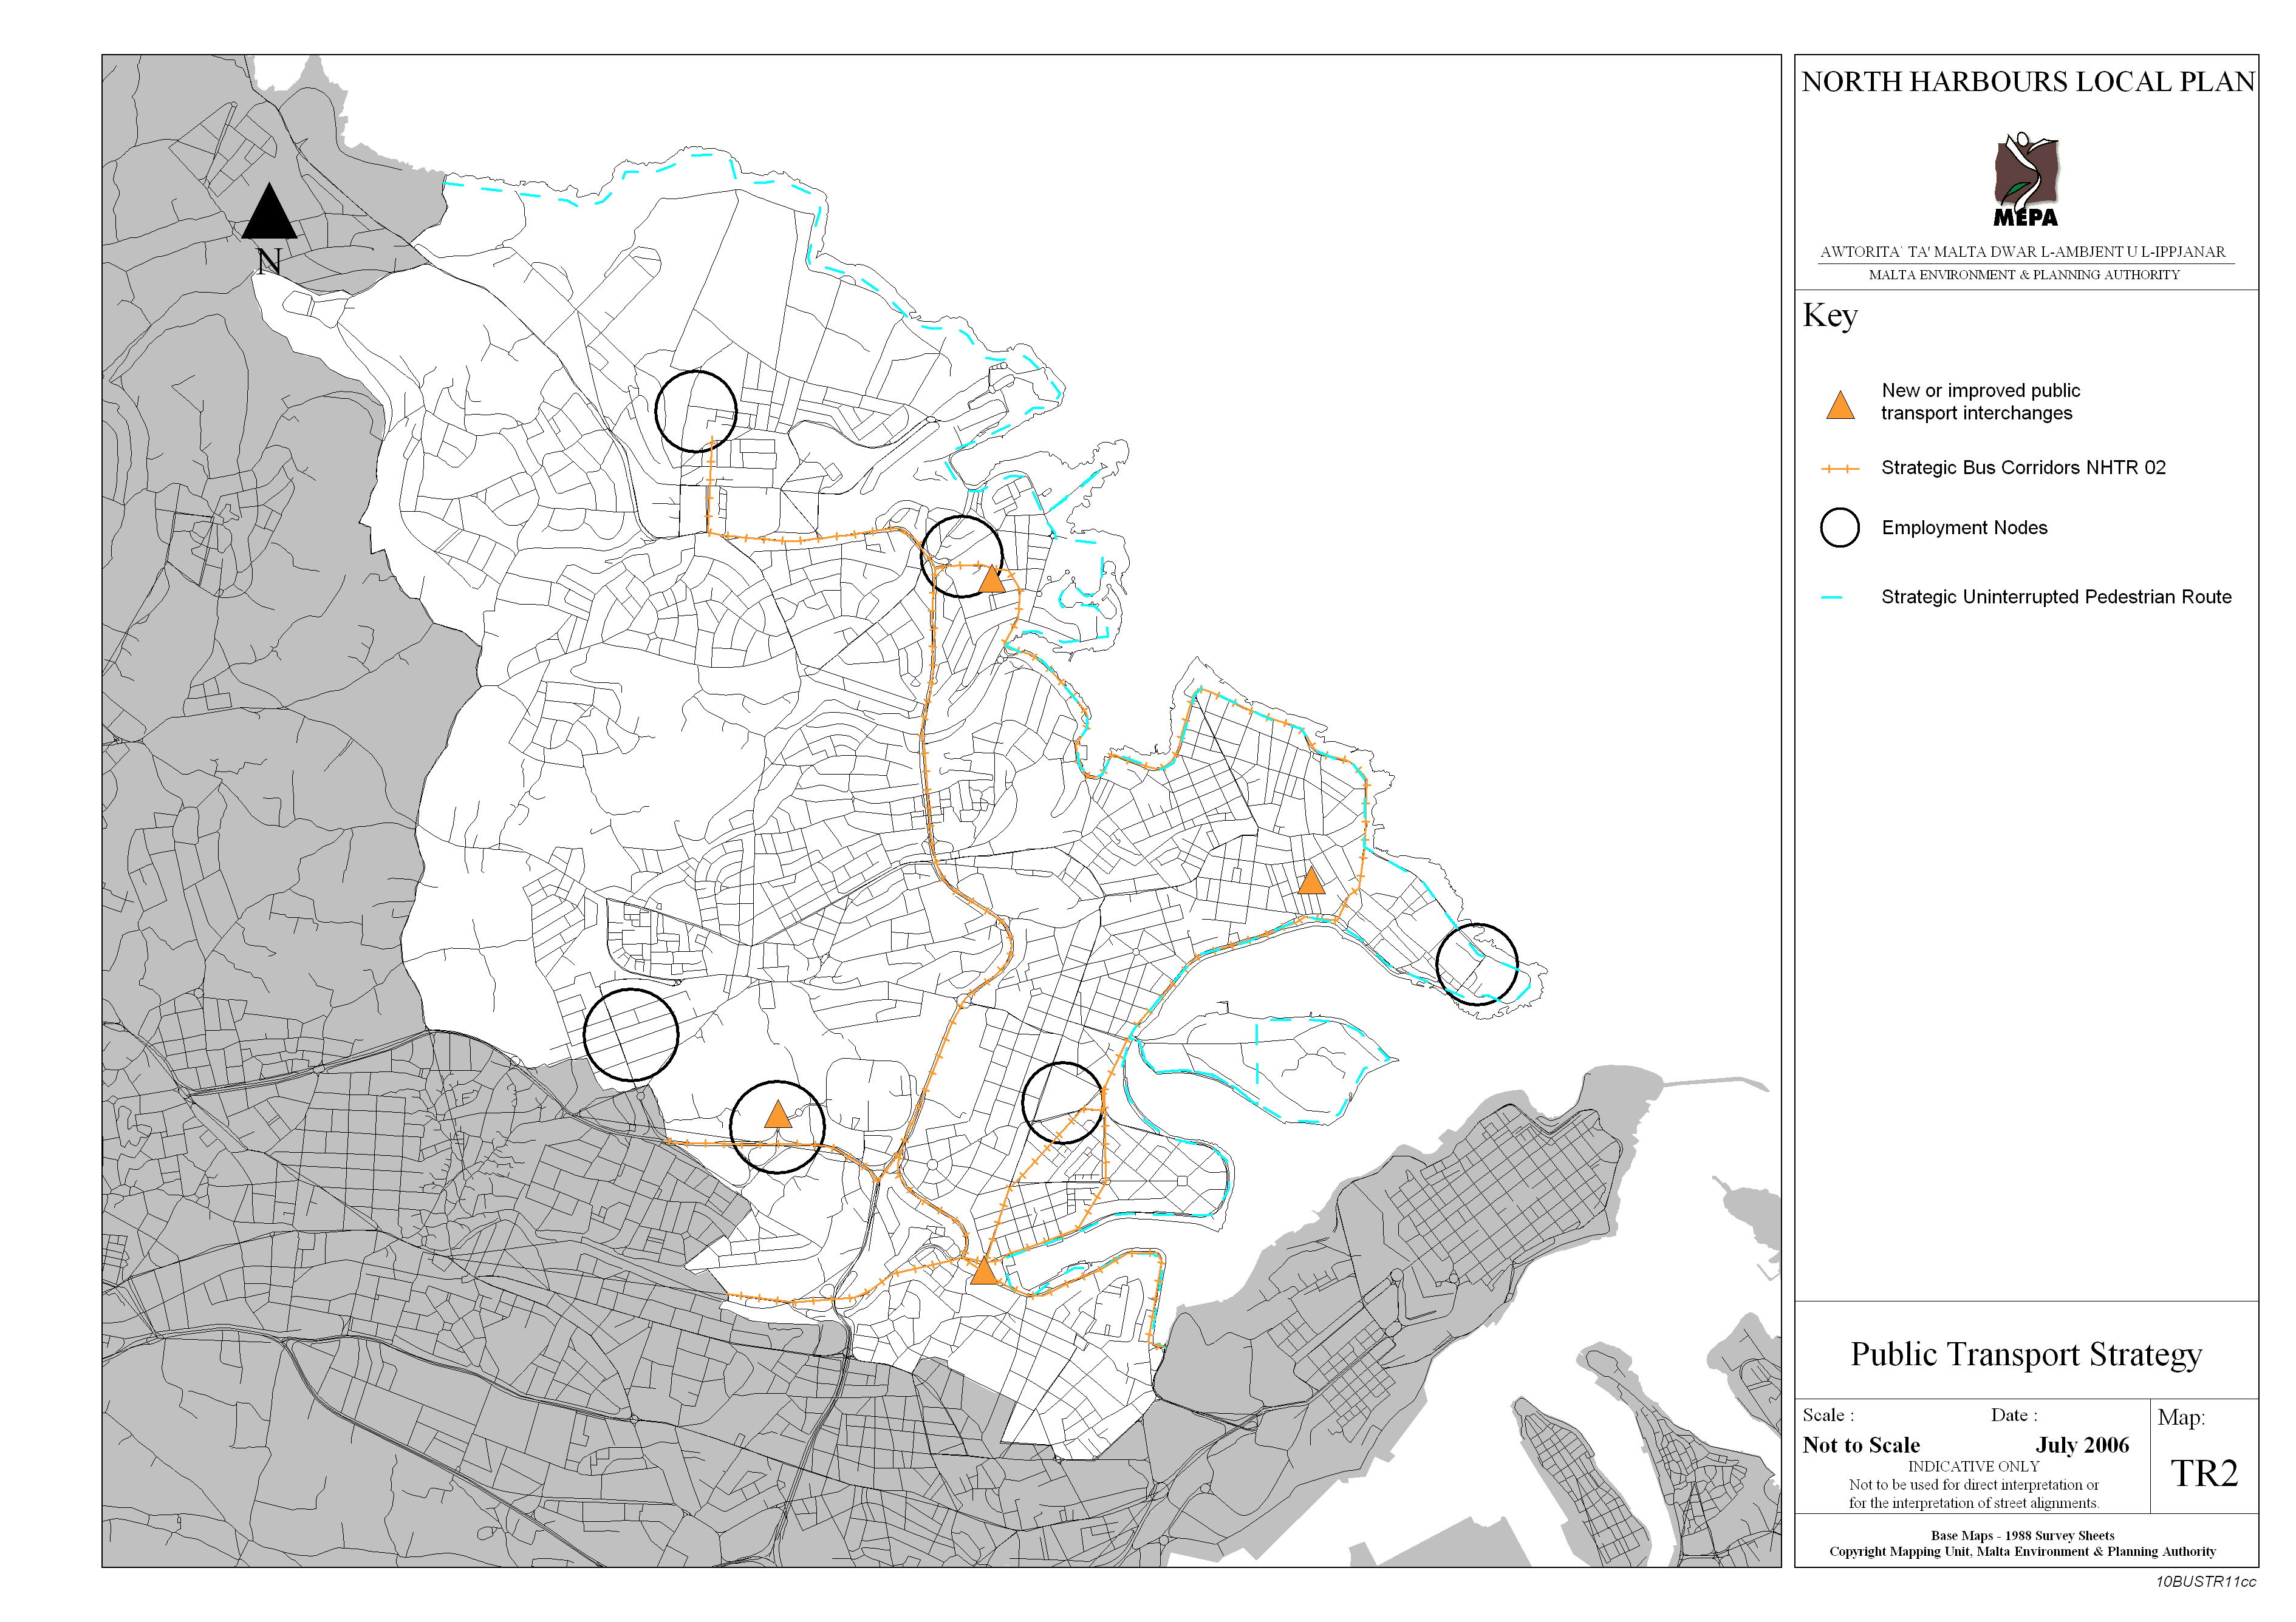Click 'Strategic Uninterrupted Pedestrian Route' label
Screen dimensions: 2296x1622
pos(2056,597)
